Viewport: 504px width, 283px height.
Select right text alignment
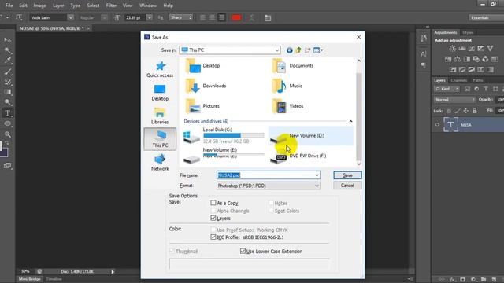point(222,17)
